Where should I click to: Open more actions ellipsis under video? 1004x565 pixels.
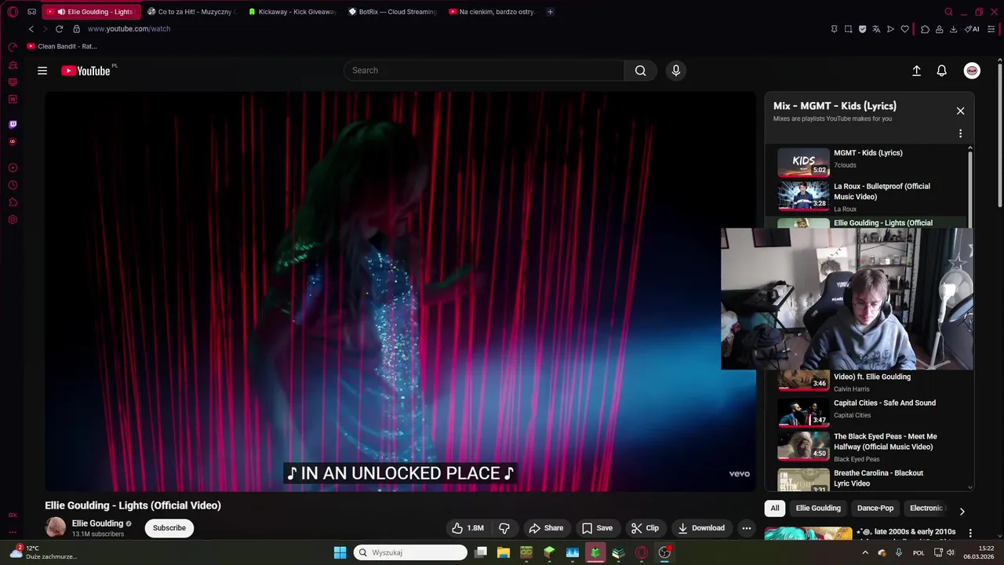[x=747, y=528]
